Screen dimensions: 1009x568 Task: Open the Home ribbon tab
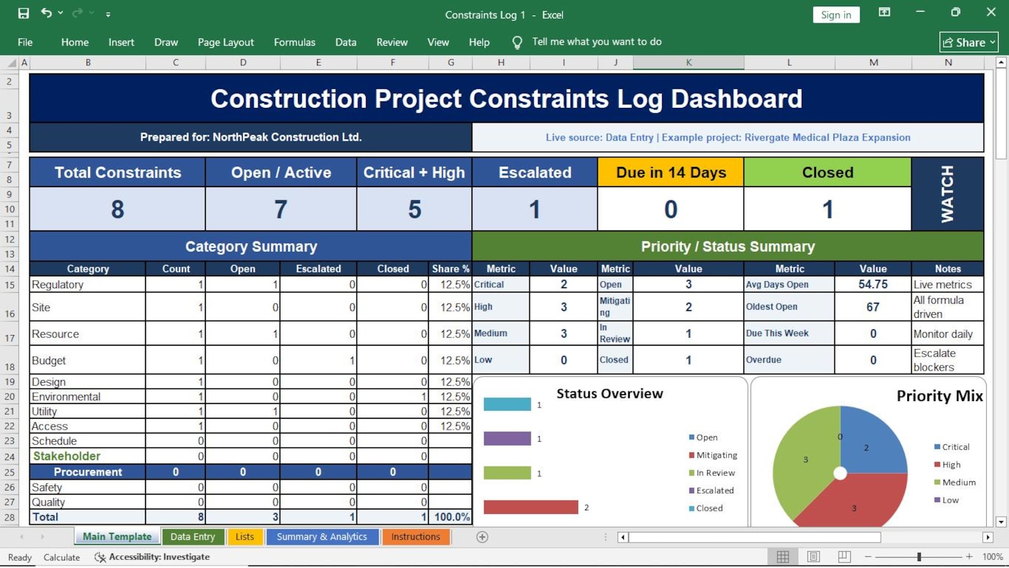click(x=75, y=43)
